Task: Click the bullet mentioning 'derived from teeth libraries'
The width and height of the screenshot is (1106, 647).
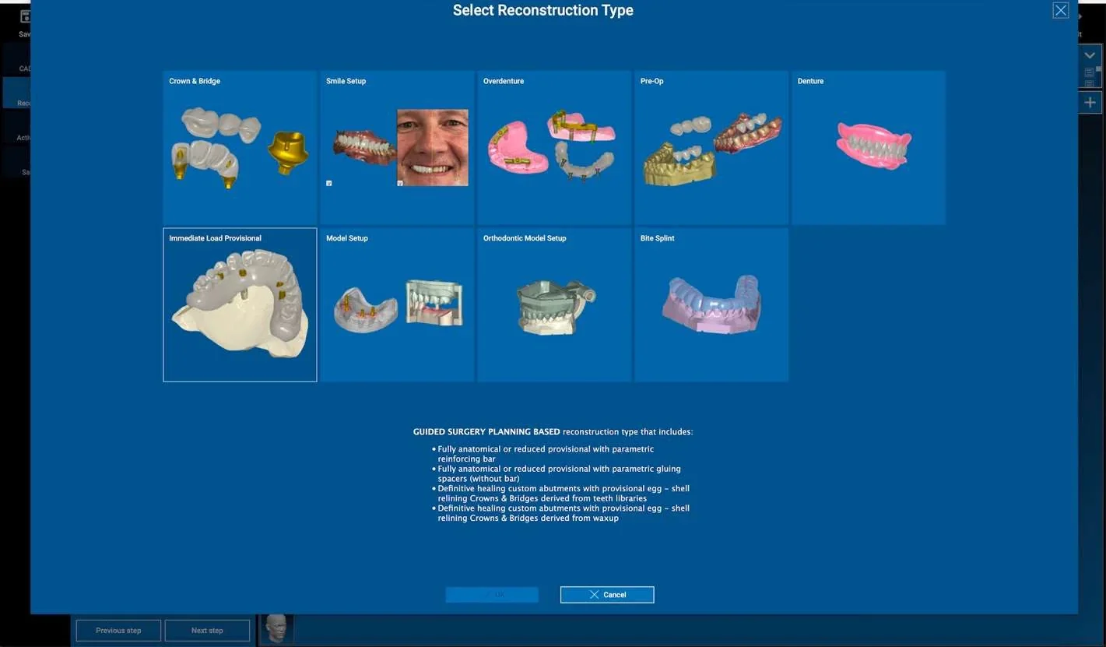Action: 560,494
